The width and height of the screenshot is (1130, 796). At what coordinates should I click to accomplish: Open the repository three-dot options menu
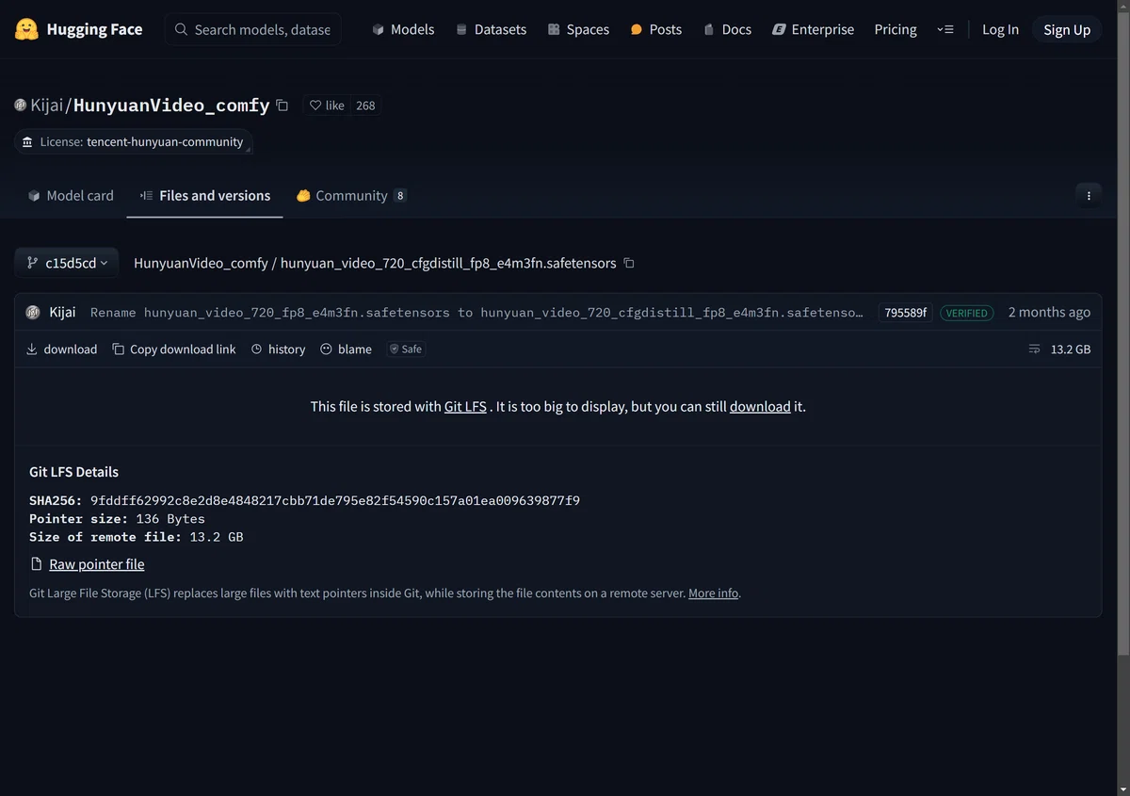(x=1089, y=196)
